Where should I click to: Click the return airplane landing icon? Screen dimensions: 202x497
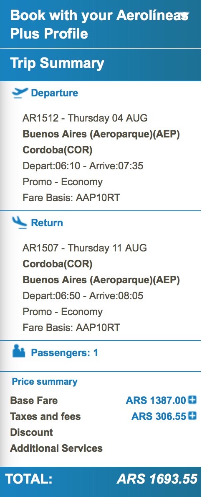pyautogui.click(x=20, y=223)
